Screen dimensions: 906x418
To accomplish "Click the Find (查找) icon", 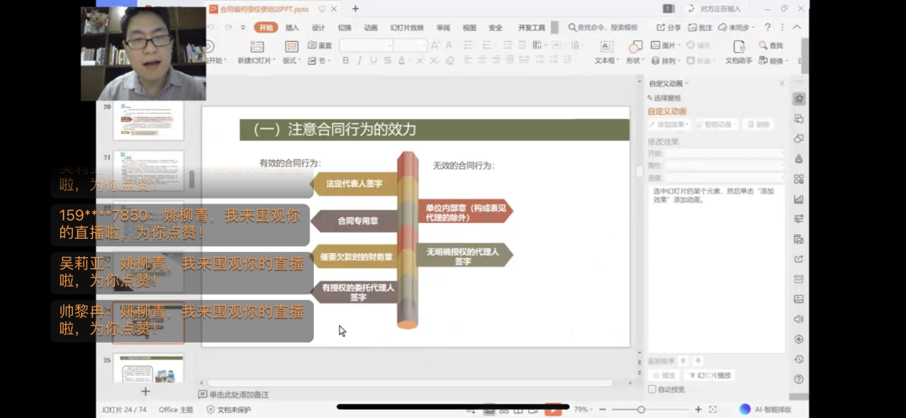I will pyautogui.click(x=770, y=45).
